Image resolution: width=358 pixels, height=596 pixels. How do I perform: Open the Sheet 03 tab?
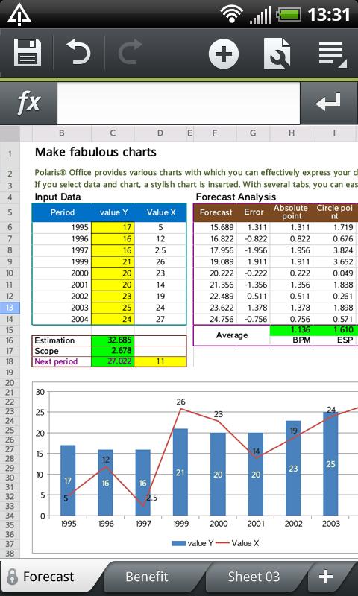tap(254, 577)
